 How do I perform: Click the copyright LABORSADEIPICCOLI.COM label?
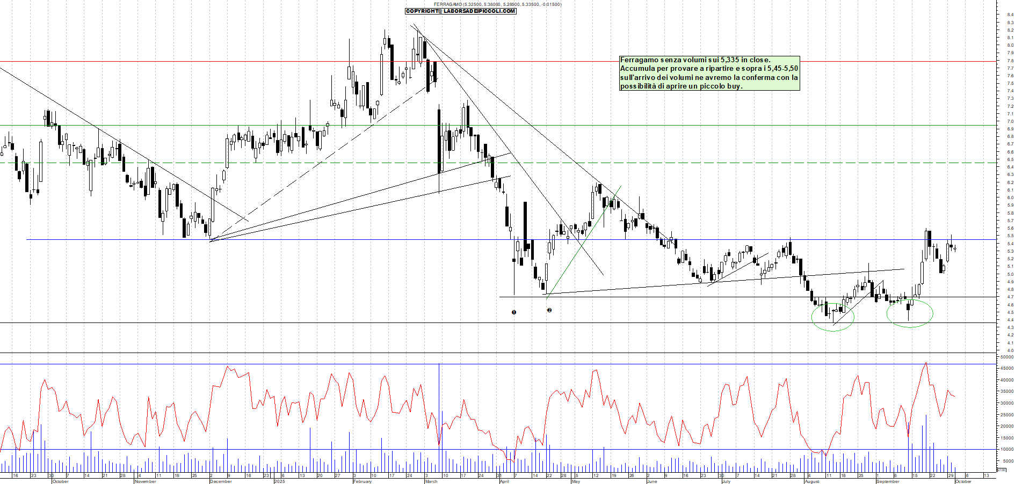[461, 11]
